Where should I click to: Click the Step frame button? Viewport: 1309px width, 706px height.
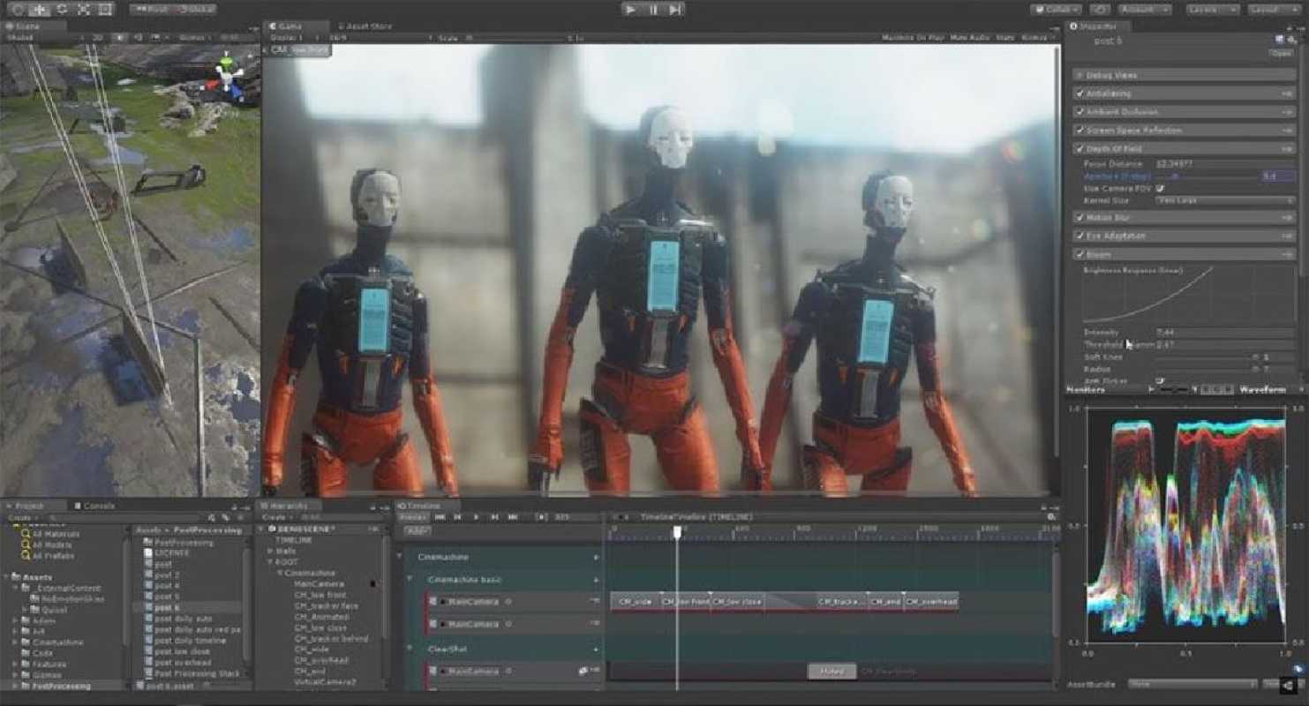(x=673, y=10)
